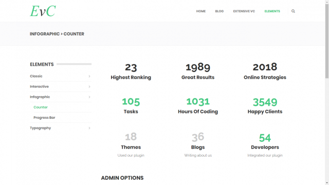Click the 'Happy Clients' label
Image resolution: width=329 pixels, height=185 pixels.
coord(265,112)
